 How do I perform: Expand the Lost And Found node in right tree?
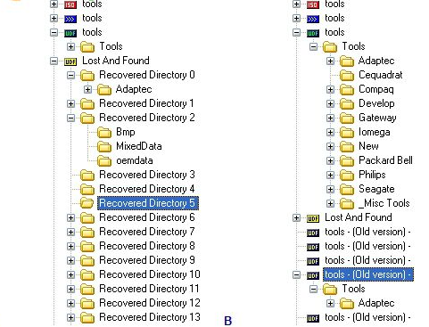pos(296,218)
